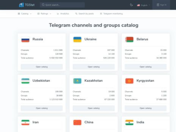
Task: Click the Analytics chart icon
Action: (58, 14)
